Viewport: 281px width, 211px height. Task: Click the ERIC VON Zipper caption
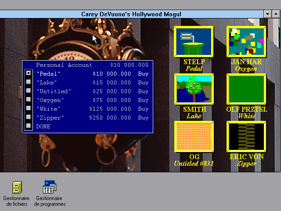pos(247,160)
